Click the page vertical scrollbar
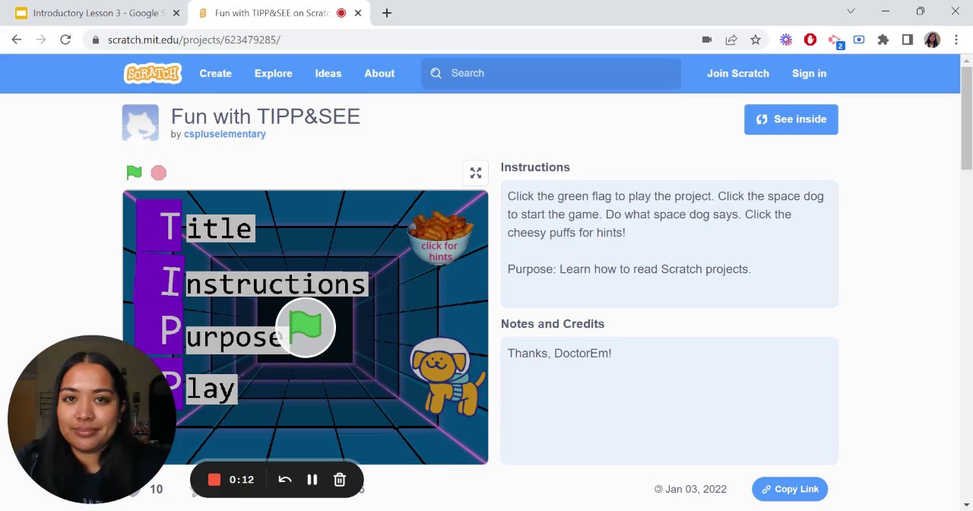This screenshot has height=511, width=973. (966, 118)
